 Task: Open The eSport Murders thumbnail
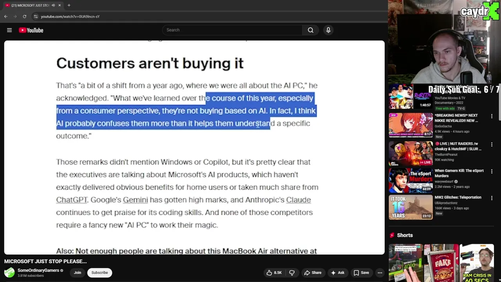click(411, 181)
